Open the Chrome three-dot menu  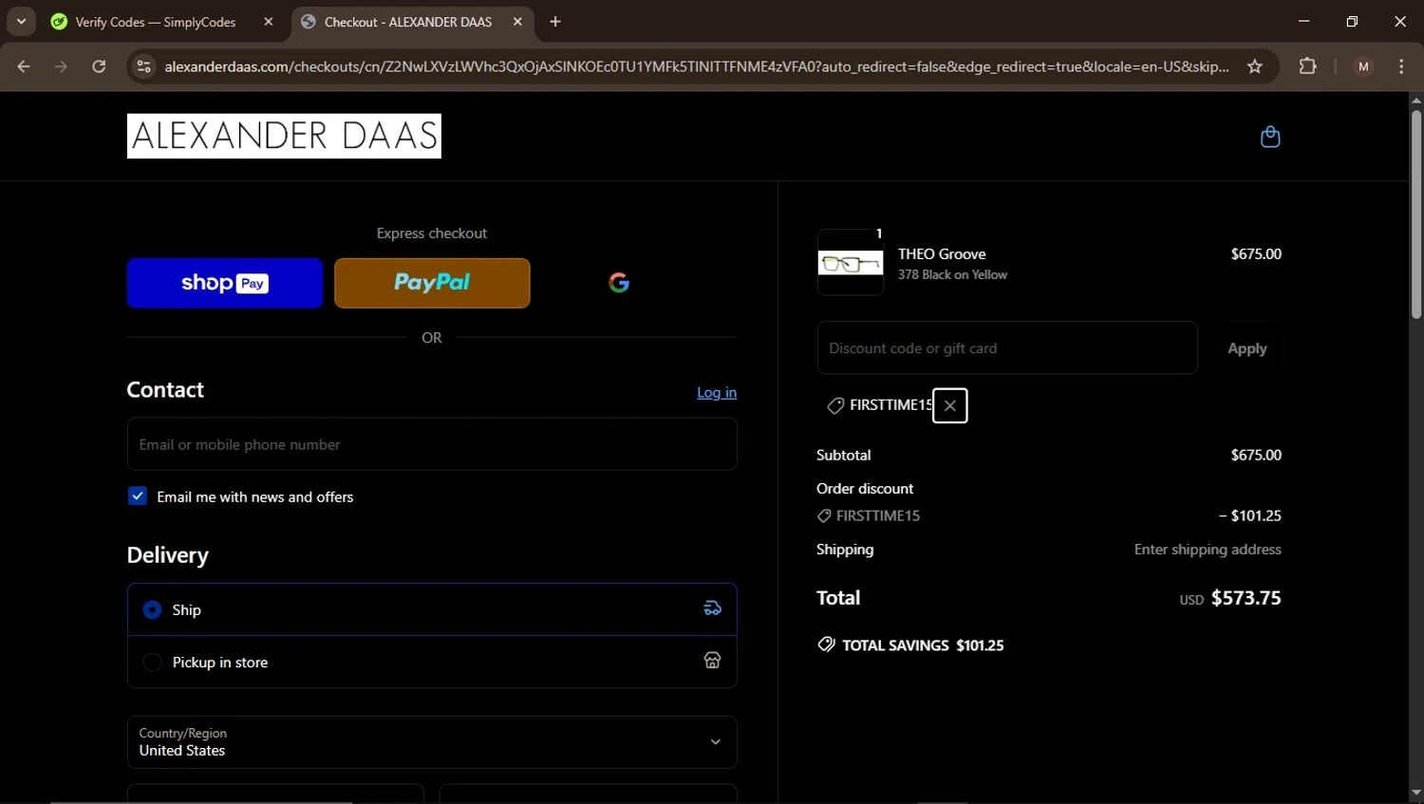(x=1401, y=66)
